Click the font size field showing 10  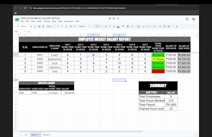(97, 26)
